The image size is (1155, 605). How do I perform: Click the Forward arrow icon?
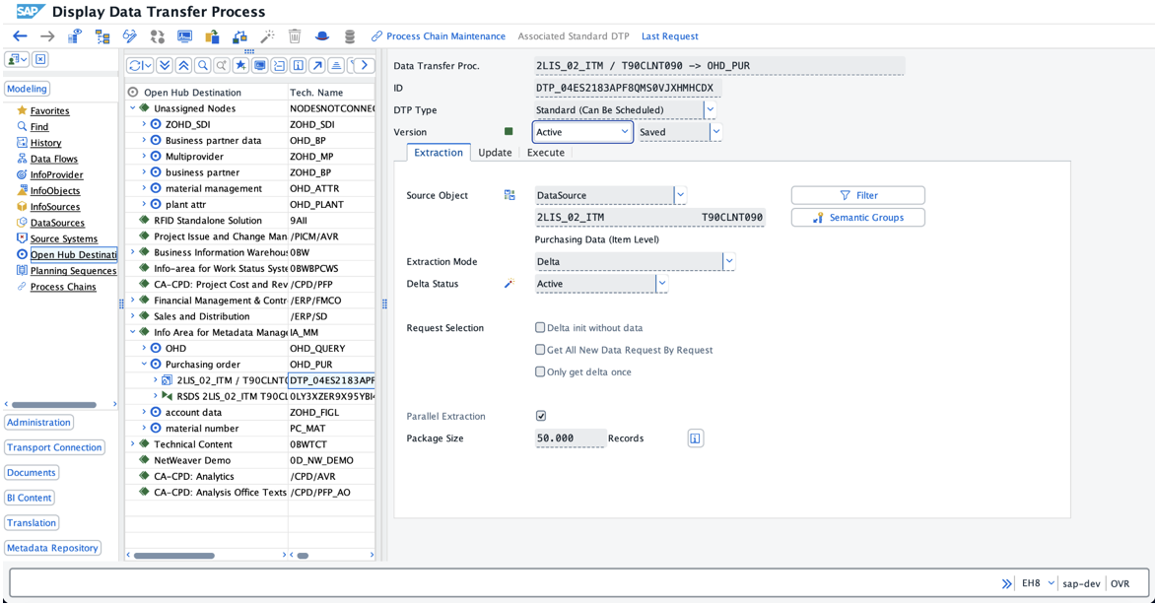click(x=47, y=36)
